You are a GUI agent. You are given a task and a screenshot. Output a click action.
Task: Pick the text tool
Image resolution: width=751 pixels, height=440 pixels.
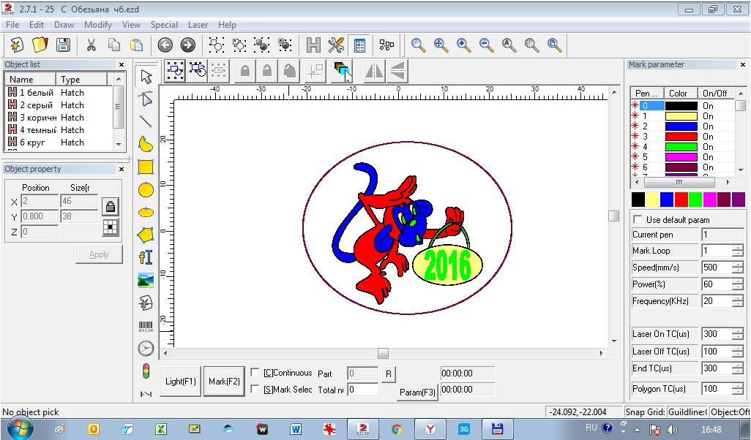tap(146, 257)
